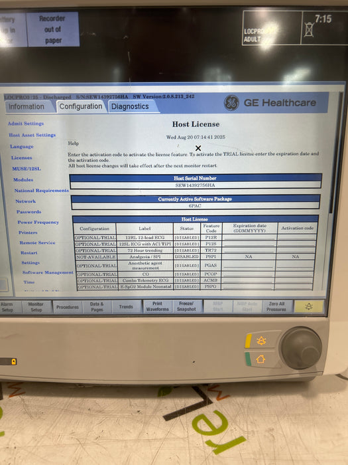Click the P12R feature code cell
The image size is (348, 465).
[x=211, y=238]
